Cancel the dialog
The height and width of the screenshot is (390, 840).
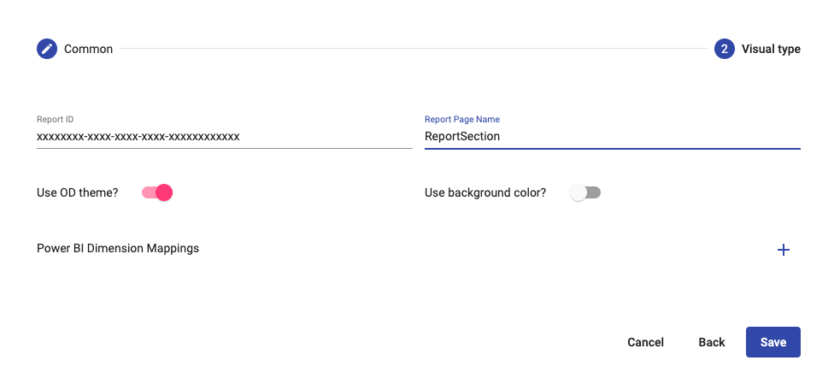(x=645, y=342)
